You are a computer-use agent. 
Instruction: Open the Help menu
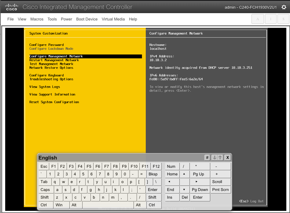pos(133,19)
